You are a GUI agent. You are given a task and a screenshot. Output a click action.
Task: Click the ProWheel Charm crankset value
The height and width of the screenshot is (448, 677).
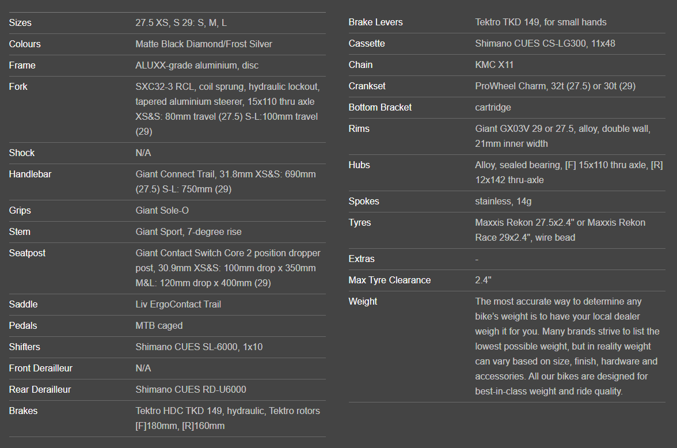point(555,86)
